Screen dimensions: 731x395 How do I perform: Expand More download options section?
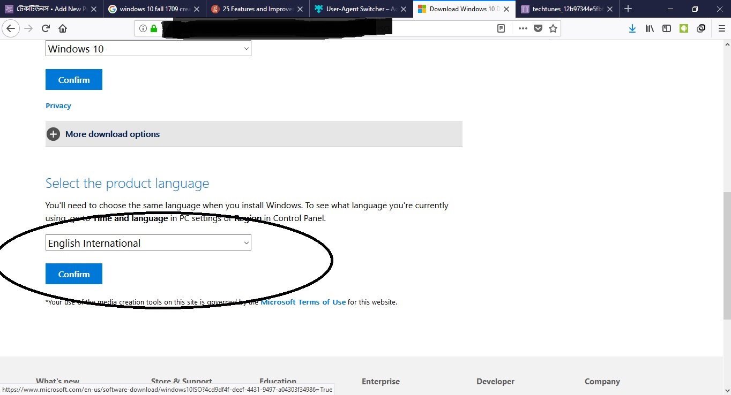pos(254,134)
